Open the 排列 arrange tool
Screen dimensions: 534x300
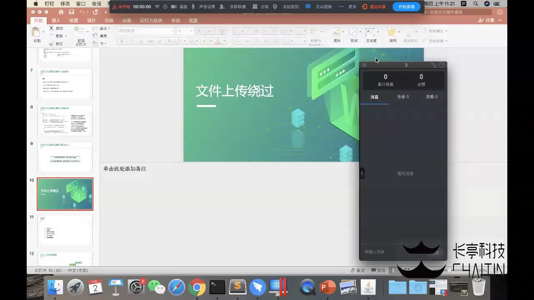pyautogui.click(x=393, y=35)
